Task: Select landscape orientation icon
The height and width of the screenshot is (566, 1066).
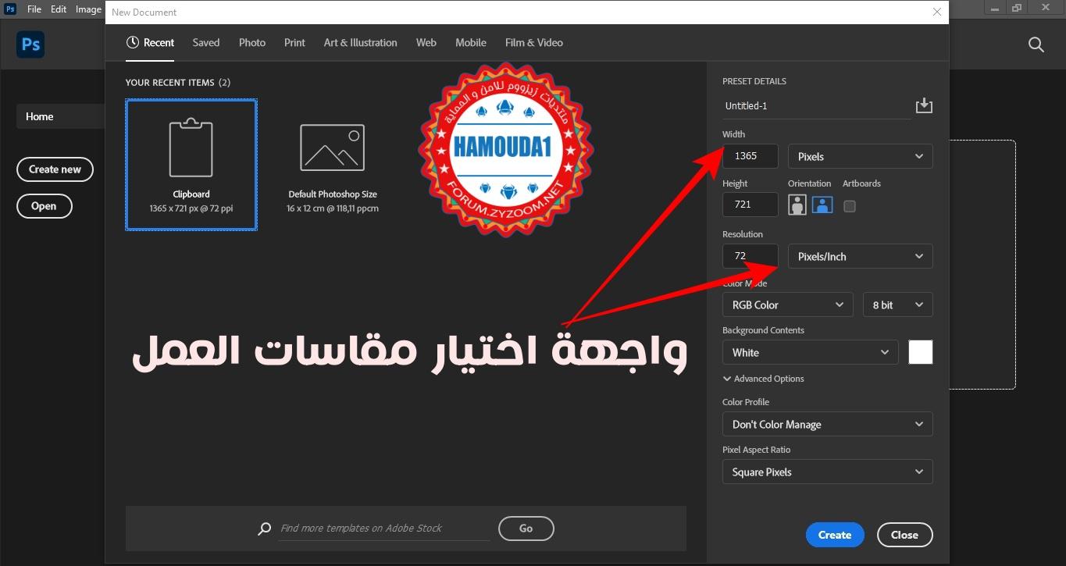Action: click(x=822, y=205)
